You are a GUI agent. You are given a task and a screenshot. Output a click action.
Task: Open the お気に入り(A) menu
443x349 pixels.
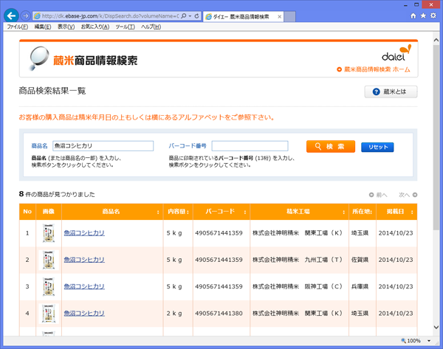[95, 27]
